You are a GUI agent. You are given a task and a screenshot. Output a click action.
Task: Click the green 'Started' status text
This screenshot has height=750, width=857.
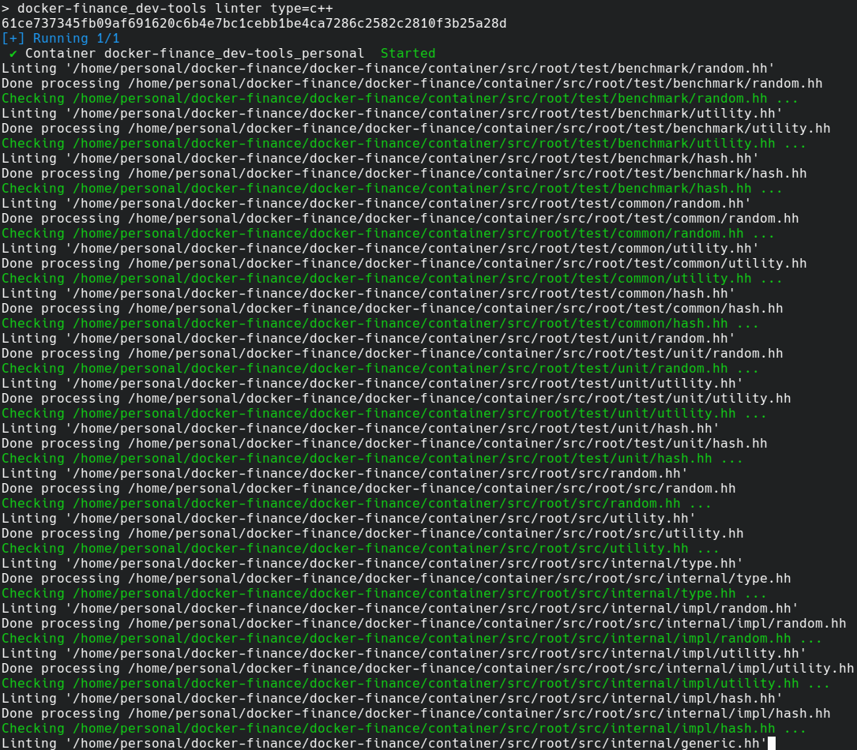tap(408, 54)
